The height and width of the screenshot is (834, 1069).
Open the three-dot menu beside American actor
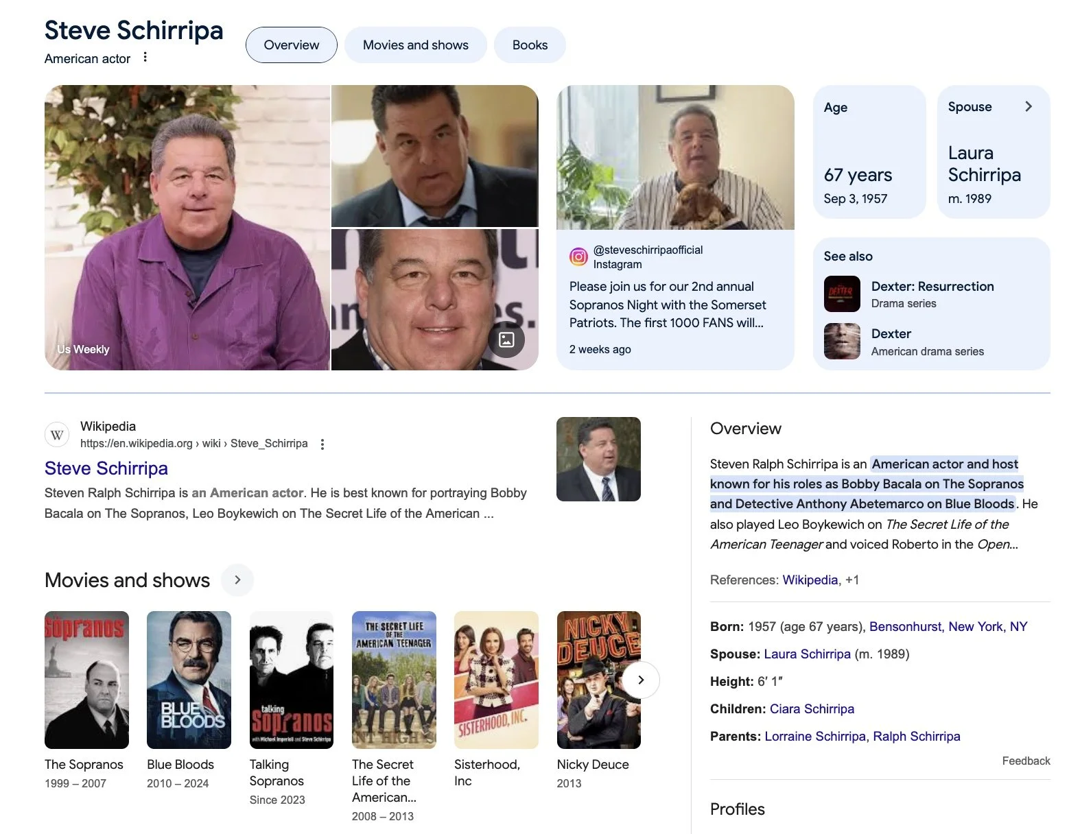145,58
